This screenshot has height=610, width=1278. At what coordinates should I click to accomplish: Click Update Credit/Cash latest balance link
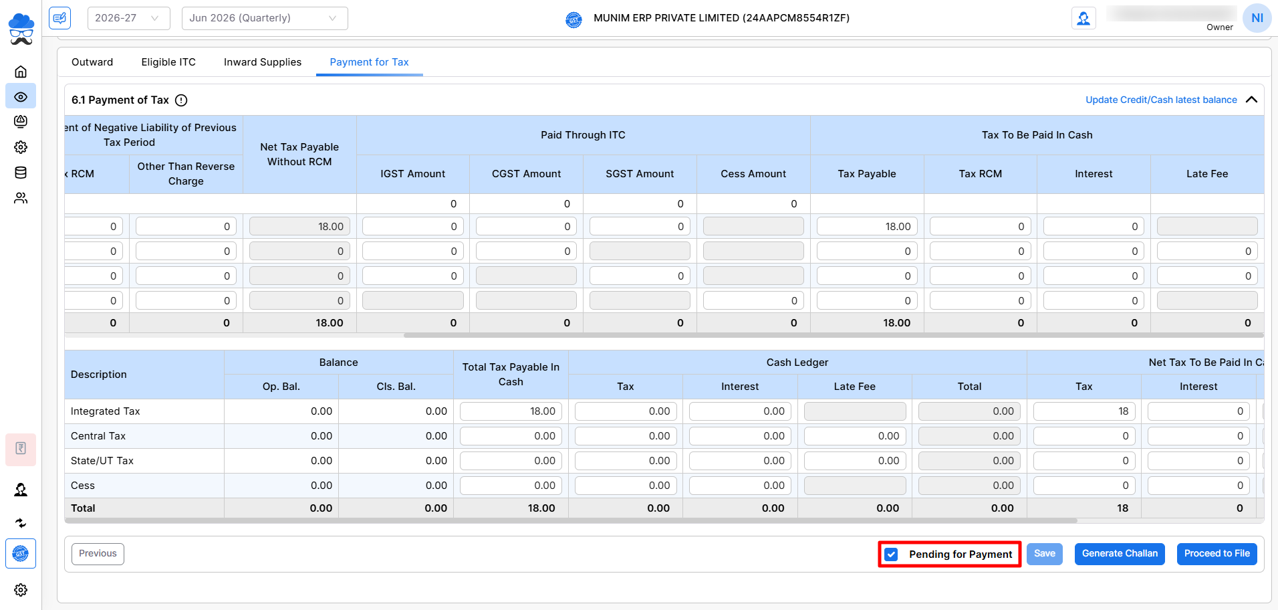[1161, 100]
